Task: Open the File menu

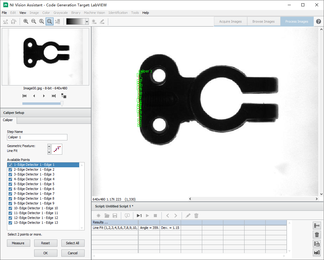Action: tap(4, 13)
